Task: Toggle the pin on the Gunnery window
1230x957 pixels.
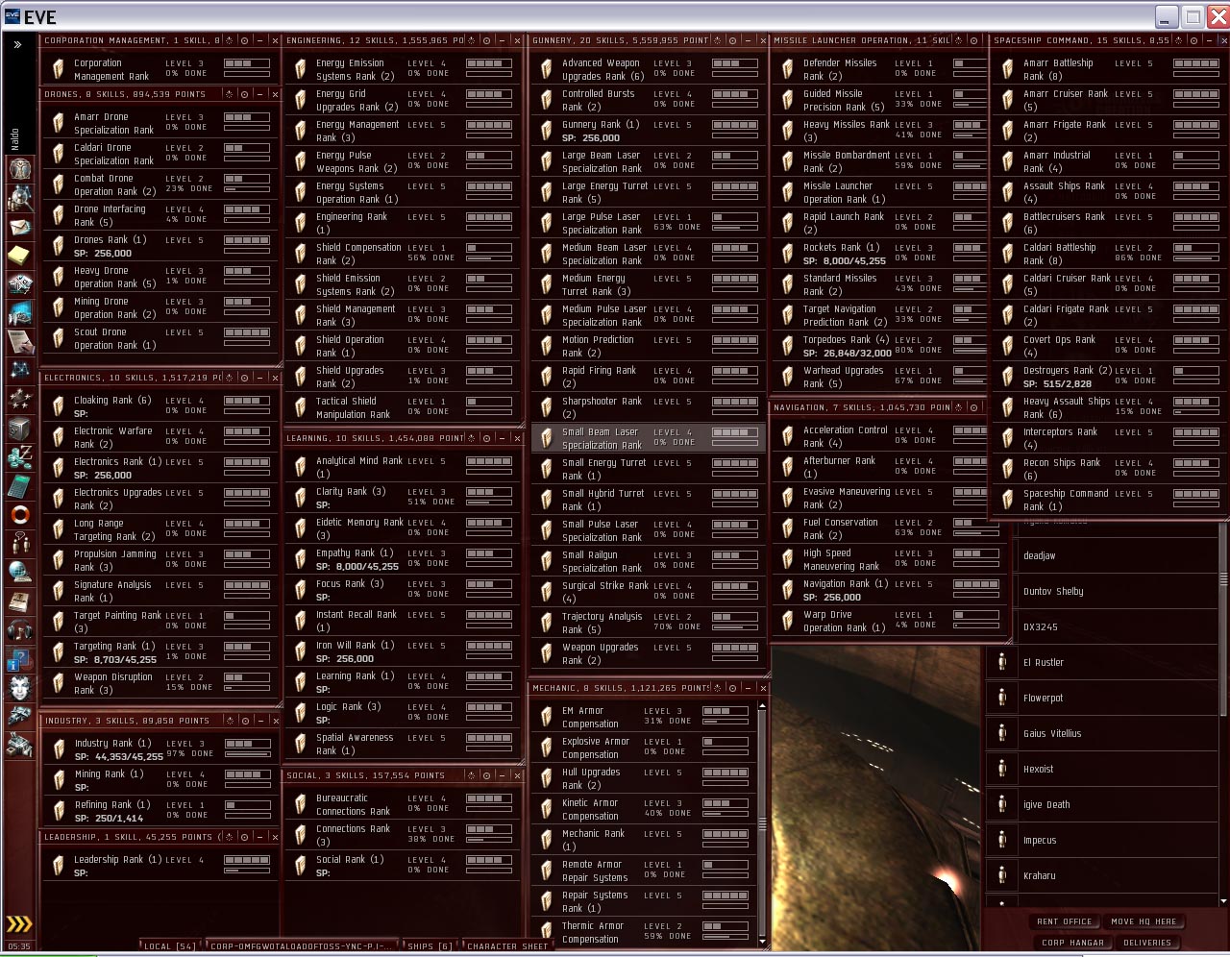Action: (717, 40)
